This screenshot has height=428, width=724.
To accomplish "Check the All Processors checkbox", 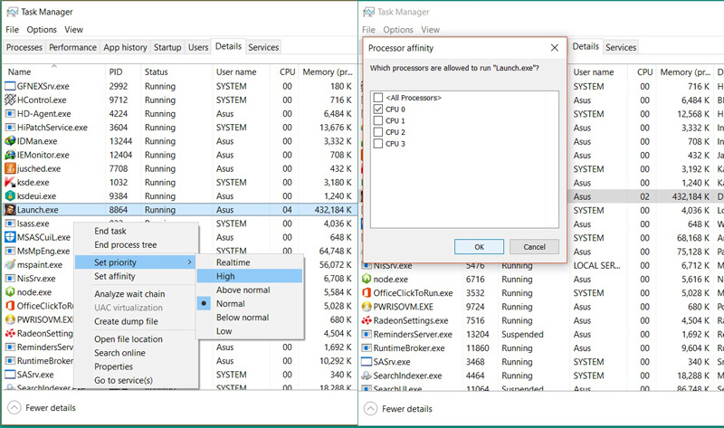I will point(378,98).
